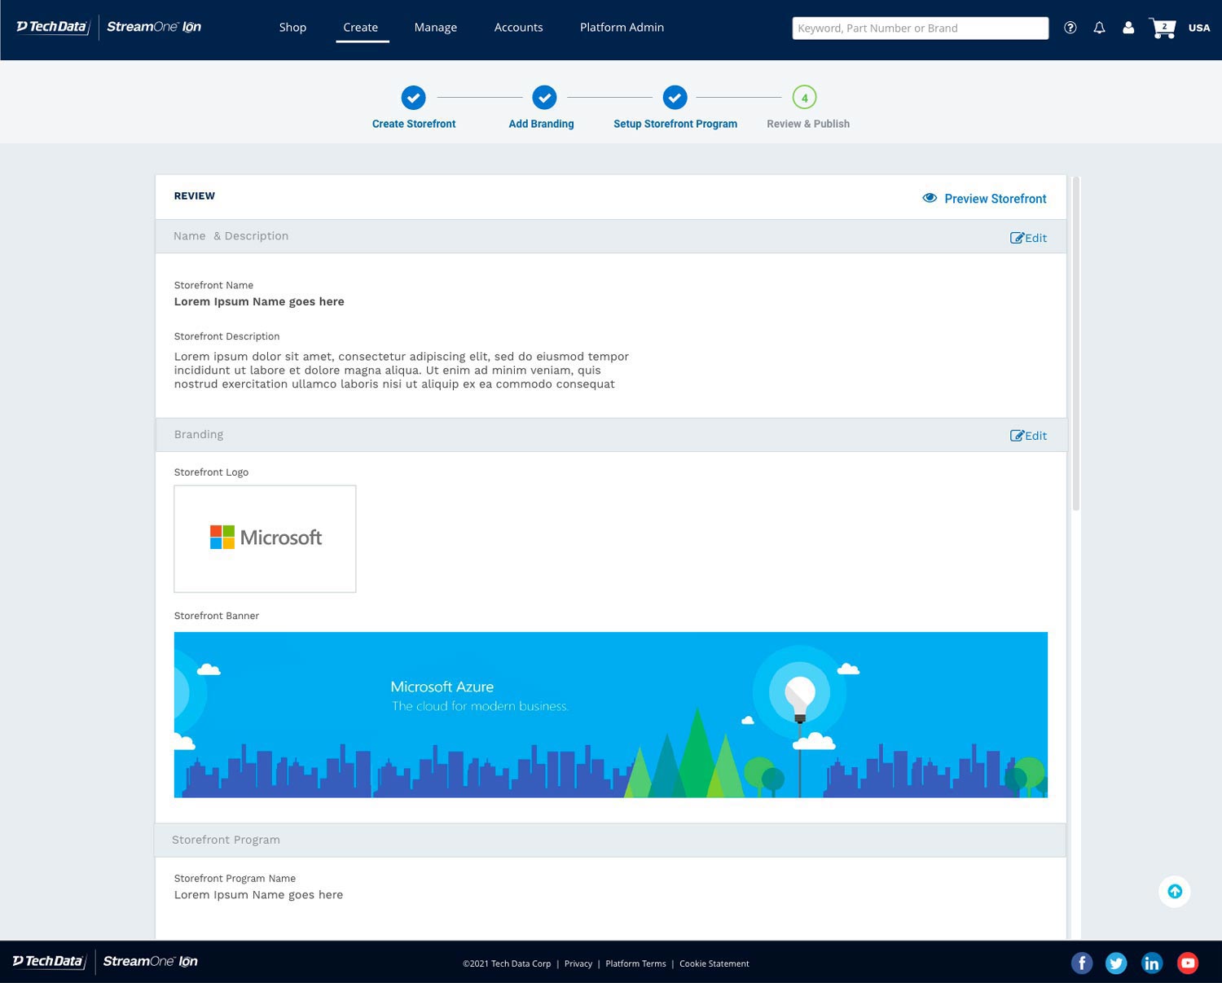Click the keyword search field
Screen dimensions: 1222x983
[x=920, y=29]
